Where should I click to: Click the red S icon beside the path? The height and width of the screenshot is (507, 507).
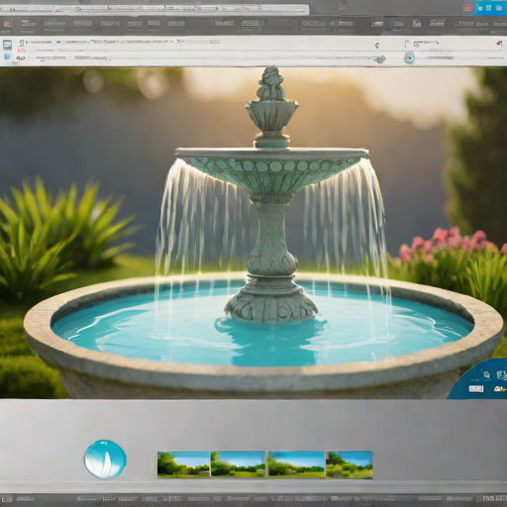[x=22, y=43]
